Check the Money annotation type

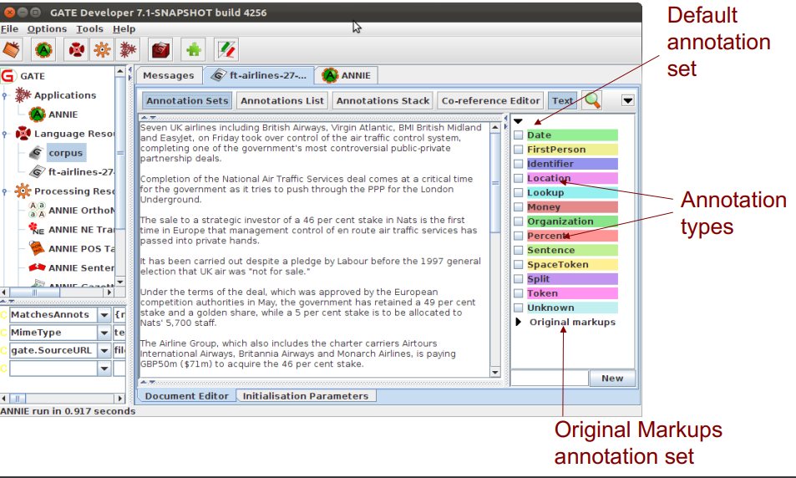point(519,206)
